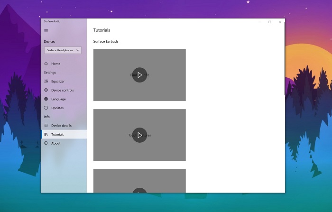This screenshot has width=332, height=212.
Task: Click the Tutorials page title
Action: click(x=102, y=30)
